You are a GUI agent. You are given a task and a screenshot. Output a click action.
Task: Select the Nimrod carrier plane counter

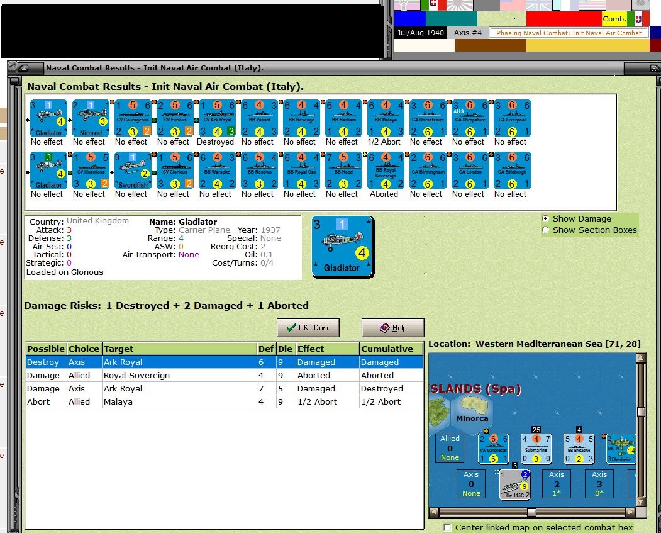(91, 118)
